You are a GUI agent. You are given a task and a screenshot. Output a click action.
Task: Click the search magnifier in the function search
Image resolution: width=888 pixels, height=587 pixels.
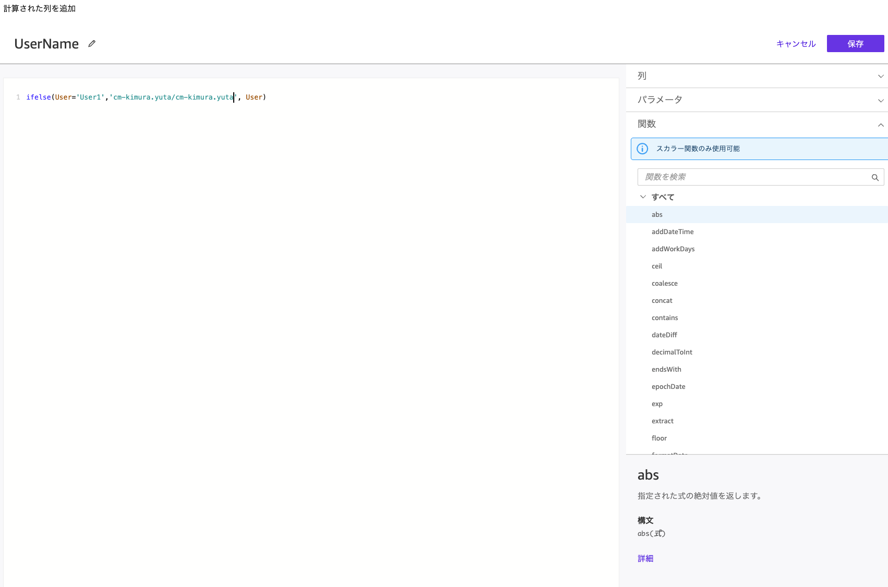coord(874,177)
